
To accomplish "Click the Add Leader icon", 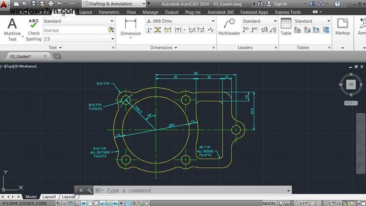I will [x=246, y=30].
